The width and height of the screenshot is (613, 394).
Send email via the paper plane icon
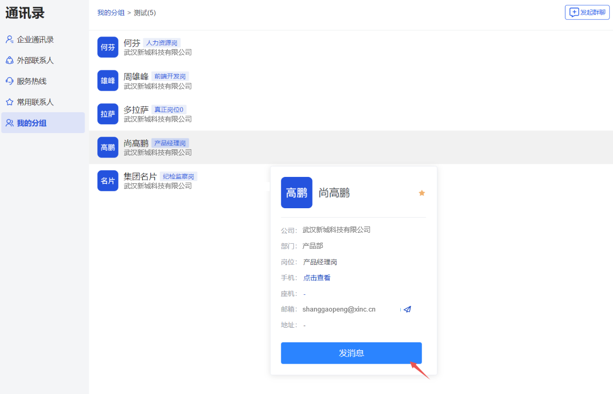coord(407,309)
